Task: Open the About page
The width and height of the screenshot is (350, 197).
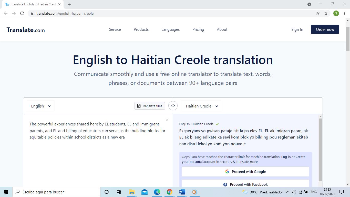Action: point(222,29)
